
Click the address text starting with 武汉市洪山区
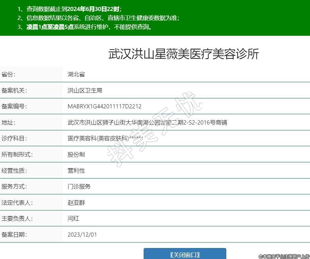147,122
